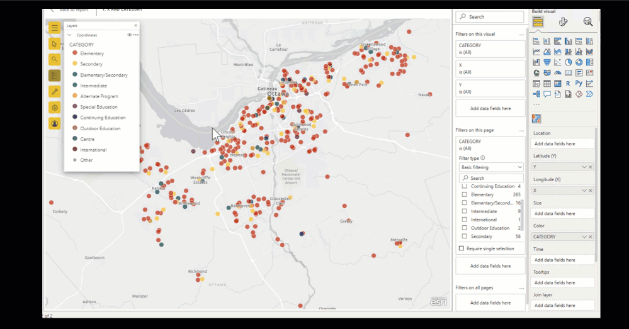
Task: Select the ArcGIS Maps visual icon
Action: coord(536,119)
